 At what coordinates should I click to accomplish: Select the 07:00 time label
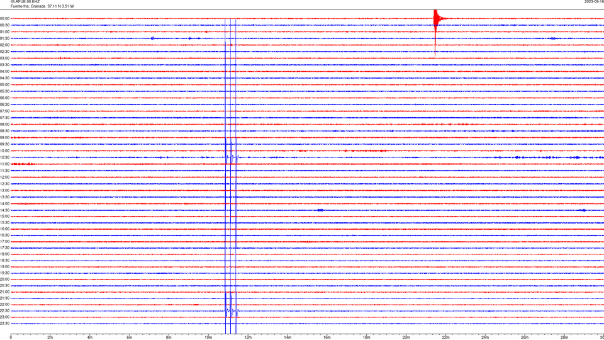tap(4, 111)
